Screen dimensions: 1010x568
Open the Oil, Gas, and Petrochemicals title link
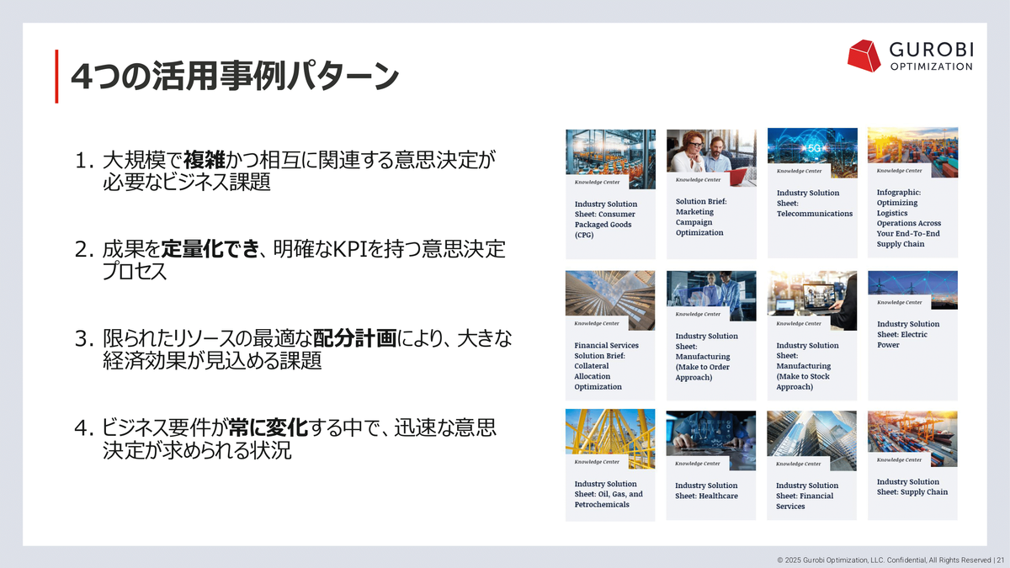pos(608,494)
